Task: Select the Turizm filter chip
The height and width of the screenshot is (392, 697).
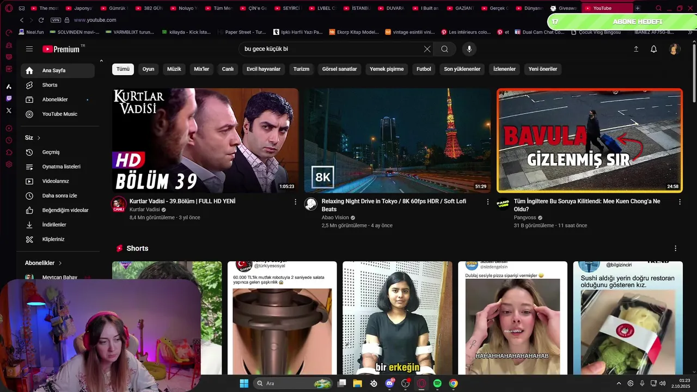Action: 301,69
